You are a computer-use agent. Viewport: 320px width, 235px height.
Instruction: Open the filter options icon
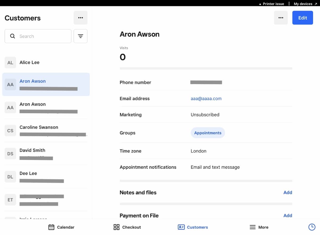coord(81,36)
